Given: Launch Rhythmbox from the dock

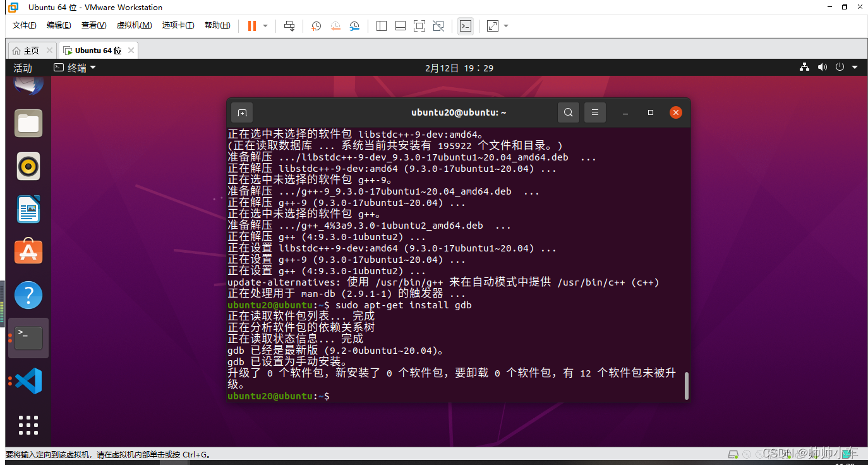Looking at the screenshot, I should 28,166.
